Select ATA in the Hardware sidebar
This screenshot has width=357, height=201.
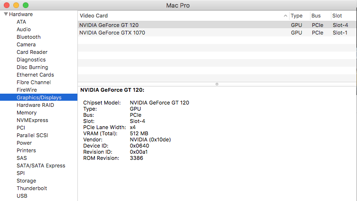(x=21, y=22)
